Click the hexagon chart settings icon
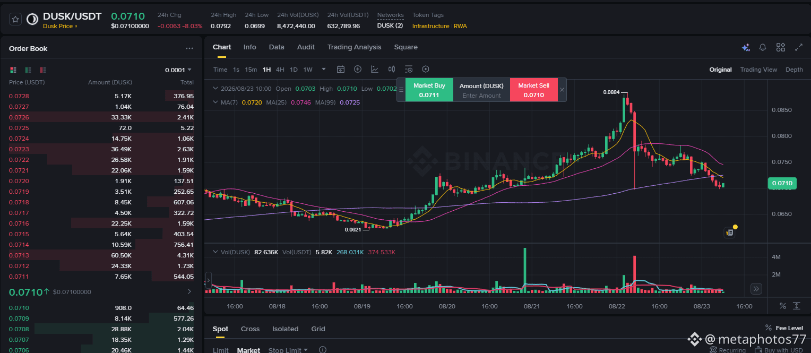The image size is (811, 353). [x=426, y=69]
